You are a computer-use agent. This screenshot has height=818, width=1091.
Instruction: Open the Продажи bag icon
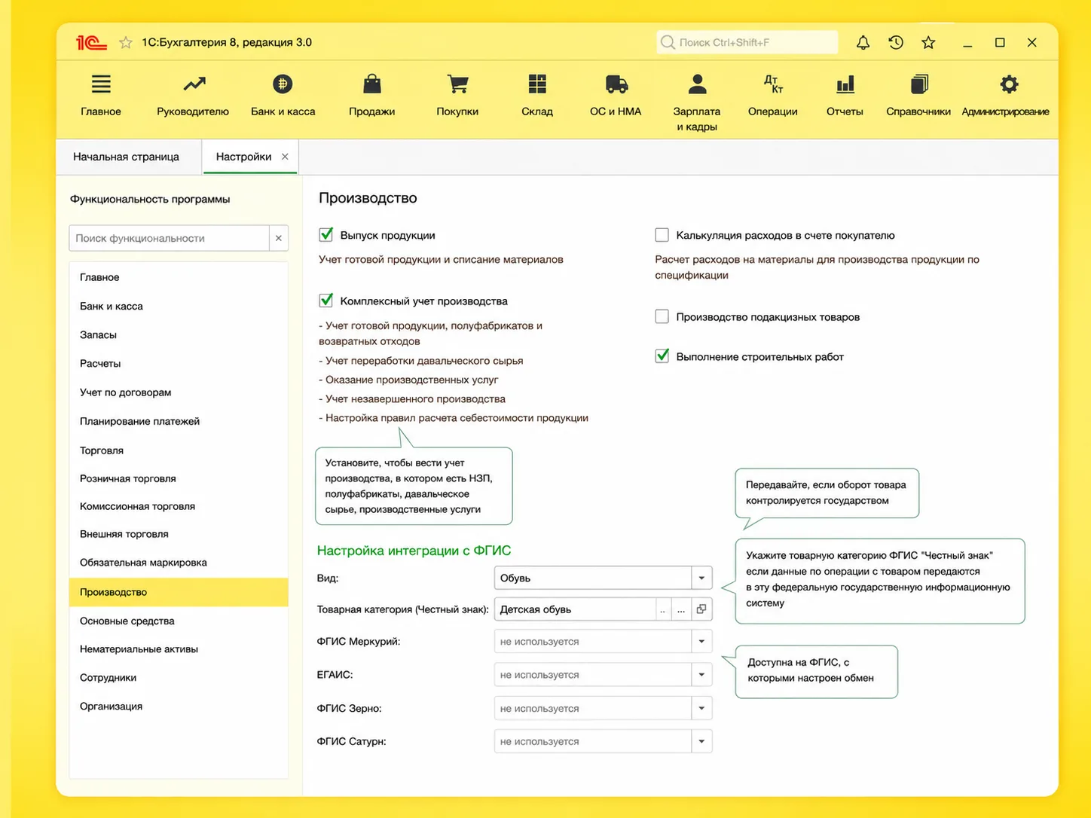[372, 84]
